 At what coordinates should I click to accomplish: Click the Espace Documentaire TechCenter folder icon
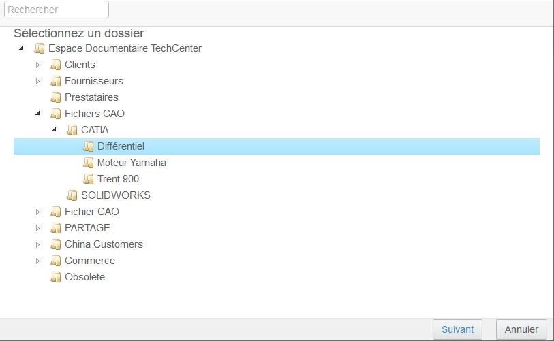(40, 48)
